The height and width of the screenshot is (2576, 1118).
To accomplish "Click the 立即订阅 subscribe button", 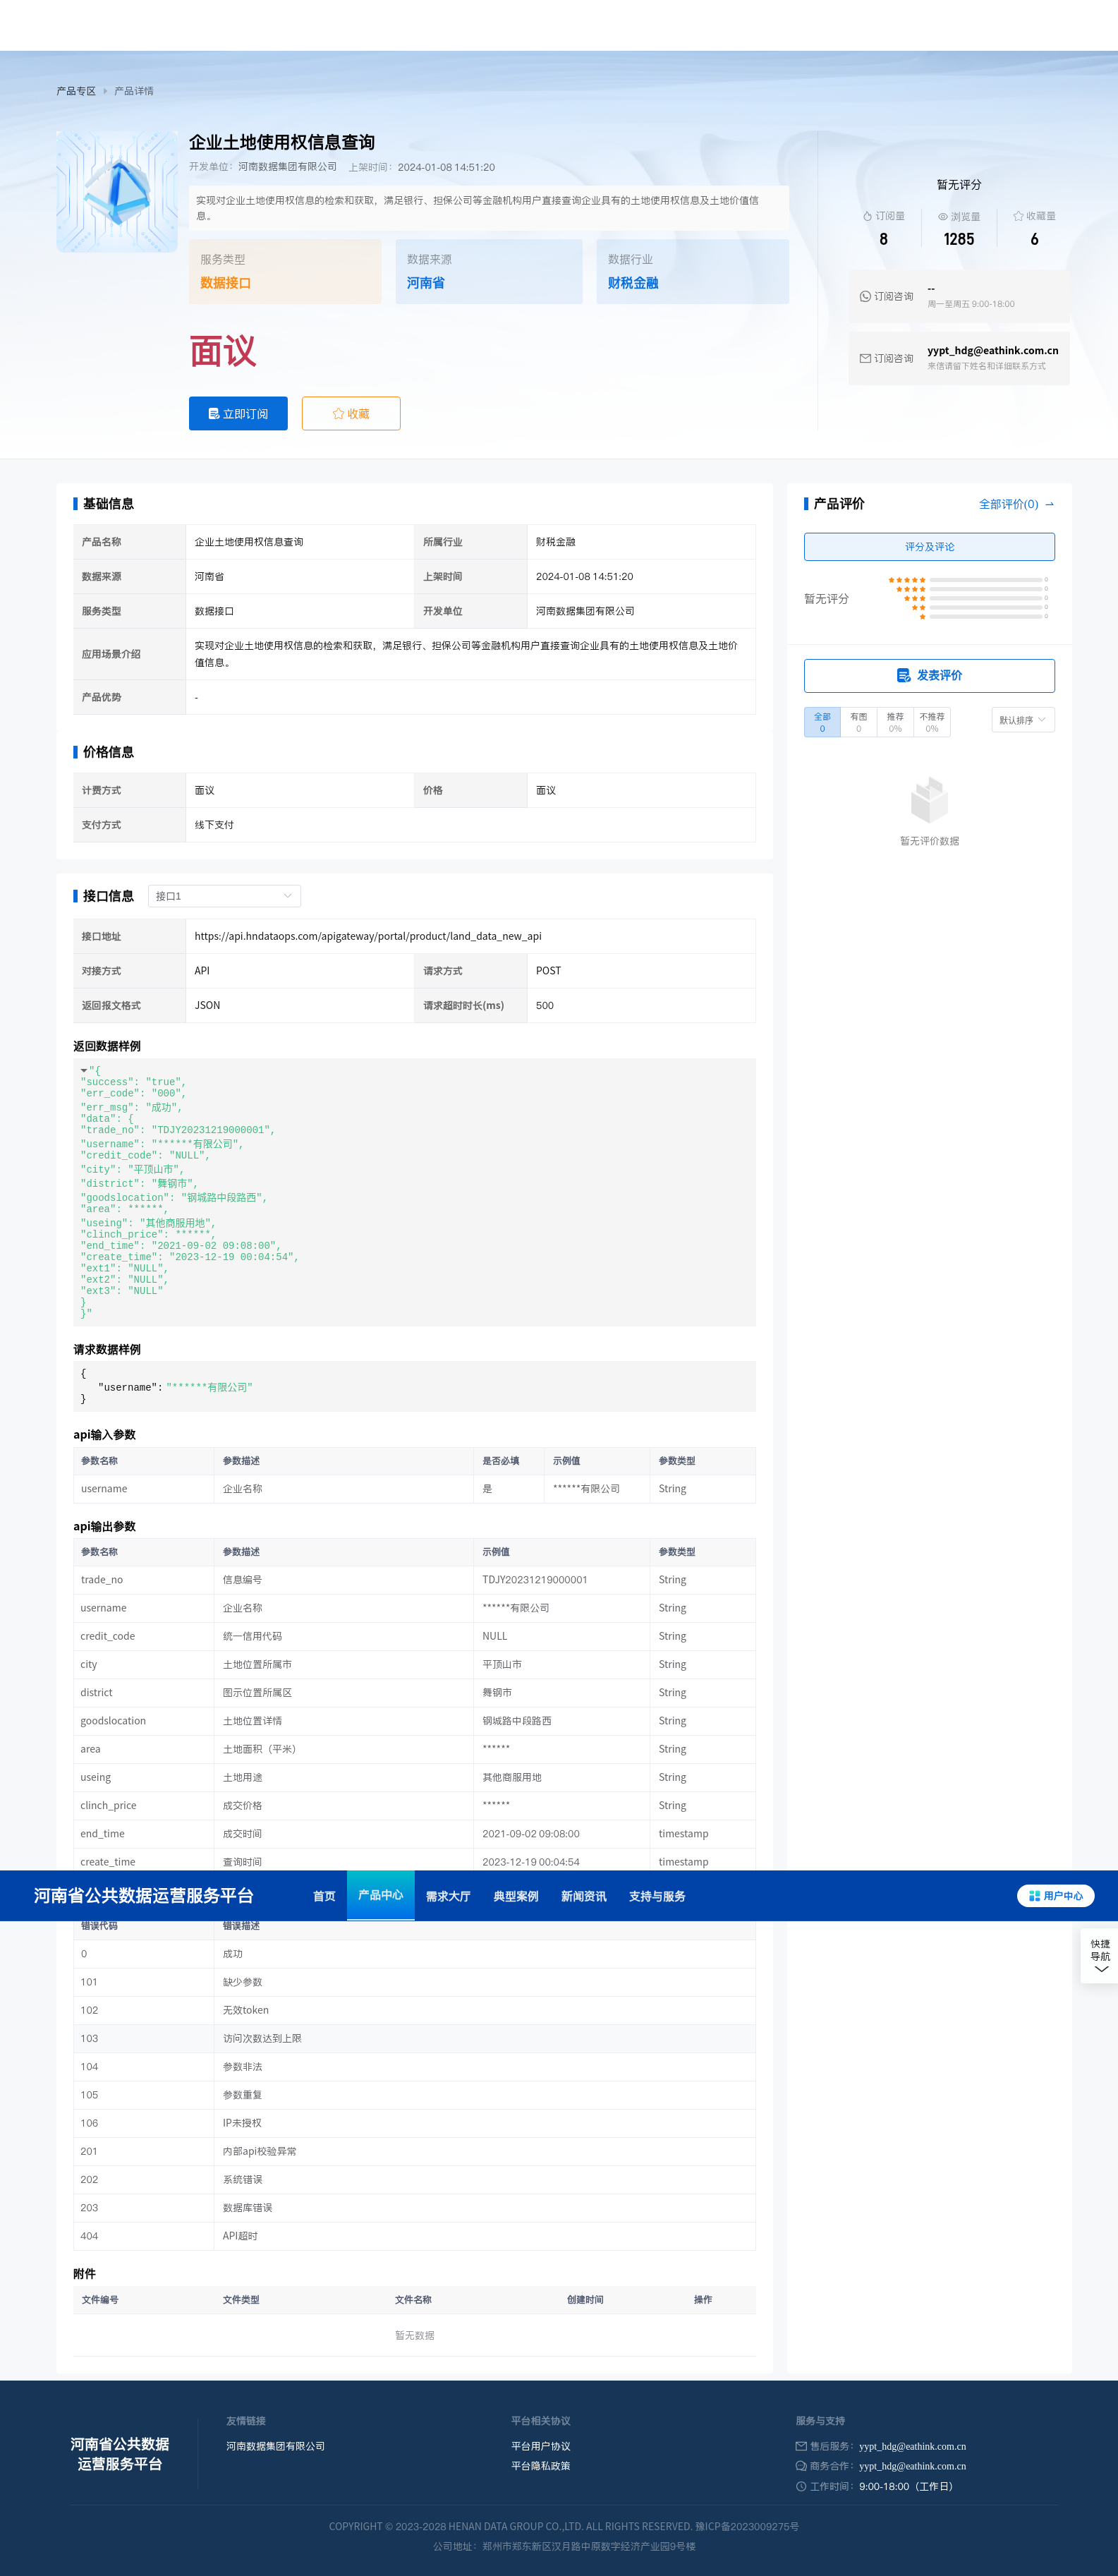I will click(x=238, y=413).
